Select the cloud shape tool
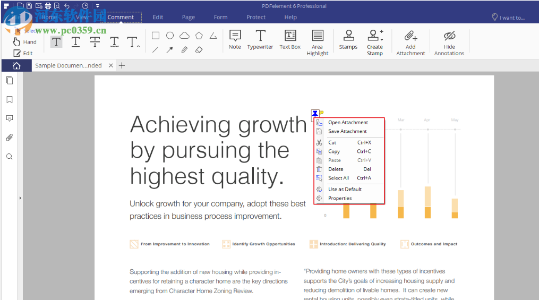Screen dimensions: 539x300 point(184,36)
